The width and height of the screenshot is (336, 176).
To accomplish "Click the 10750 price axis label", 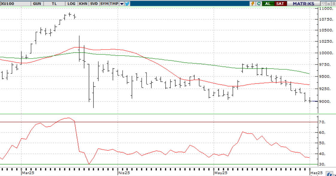I will [326, 19].
